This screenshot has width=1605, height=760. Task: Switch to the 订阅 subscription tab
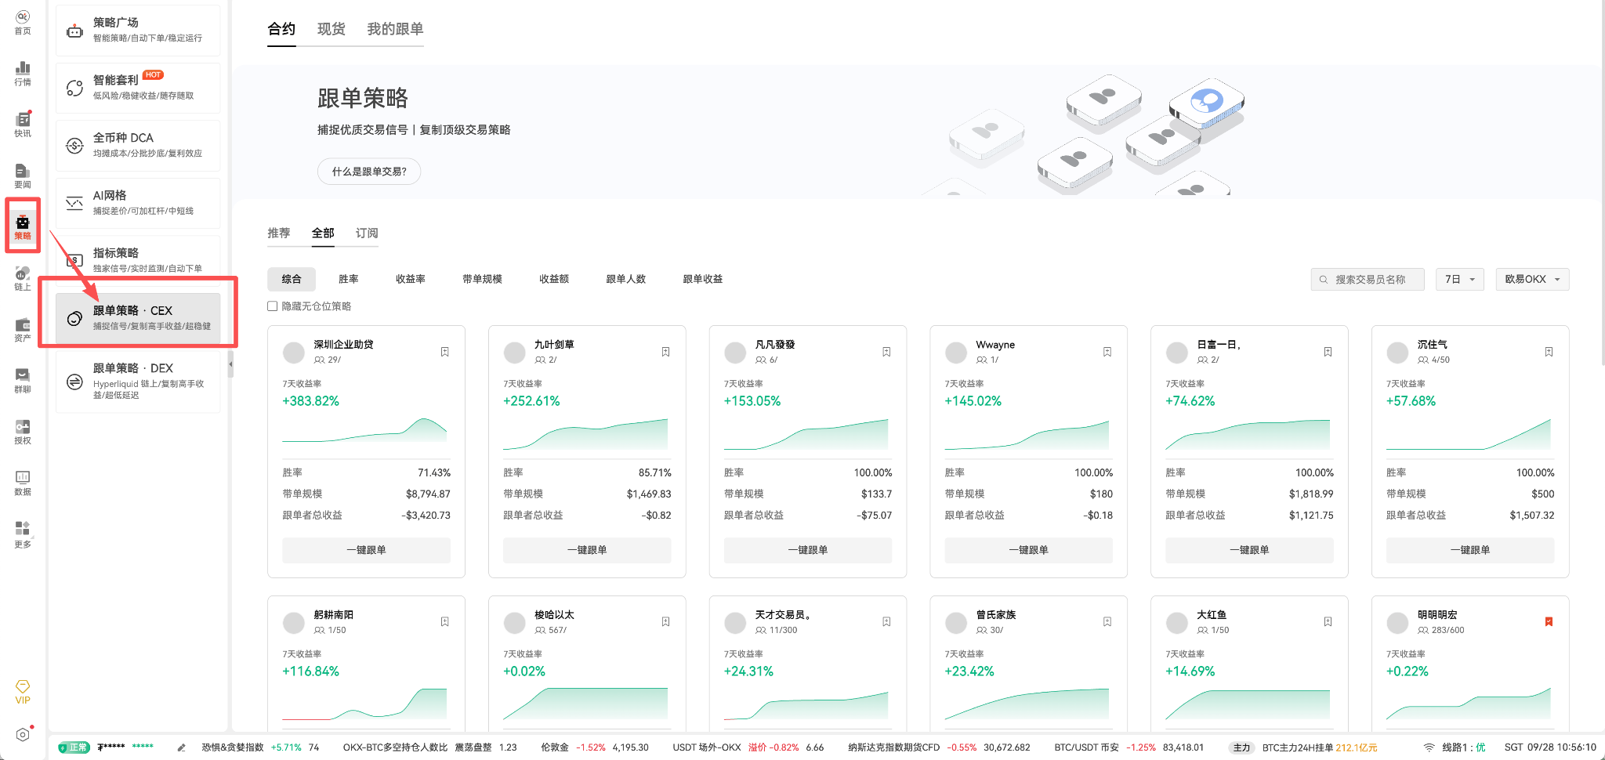[367, 233]
